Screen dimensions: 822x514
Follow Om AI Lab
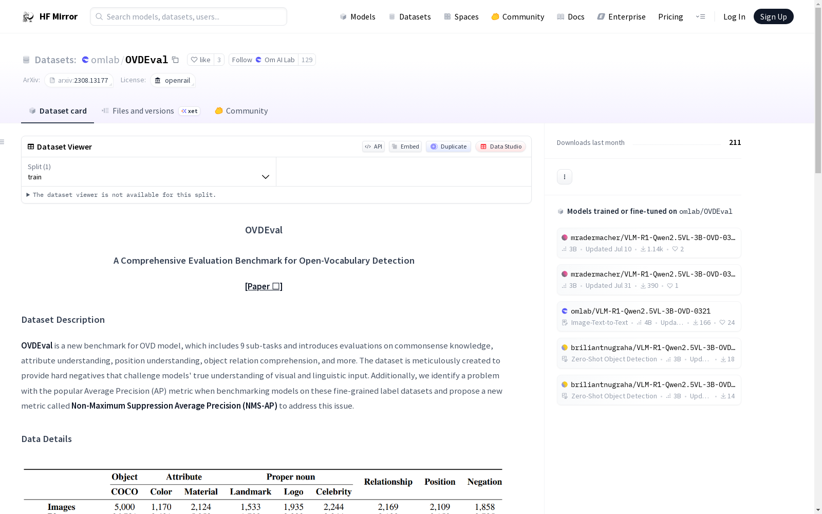click(x=263, y=60)
